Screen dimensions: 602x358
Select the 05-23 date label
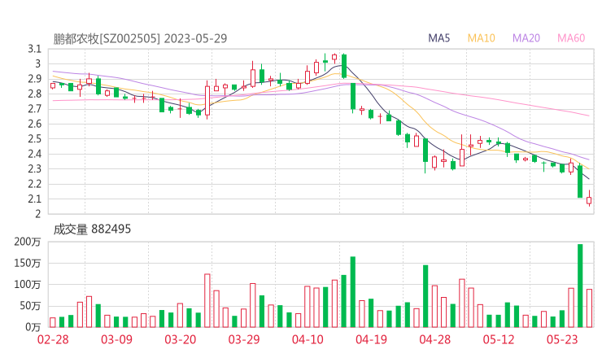(562, 339)
